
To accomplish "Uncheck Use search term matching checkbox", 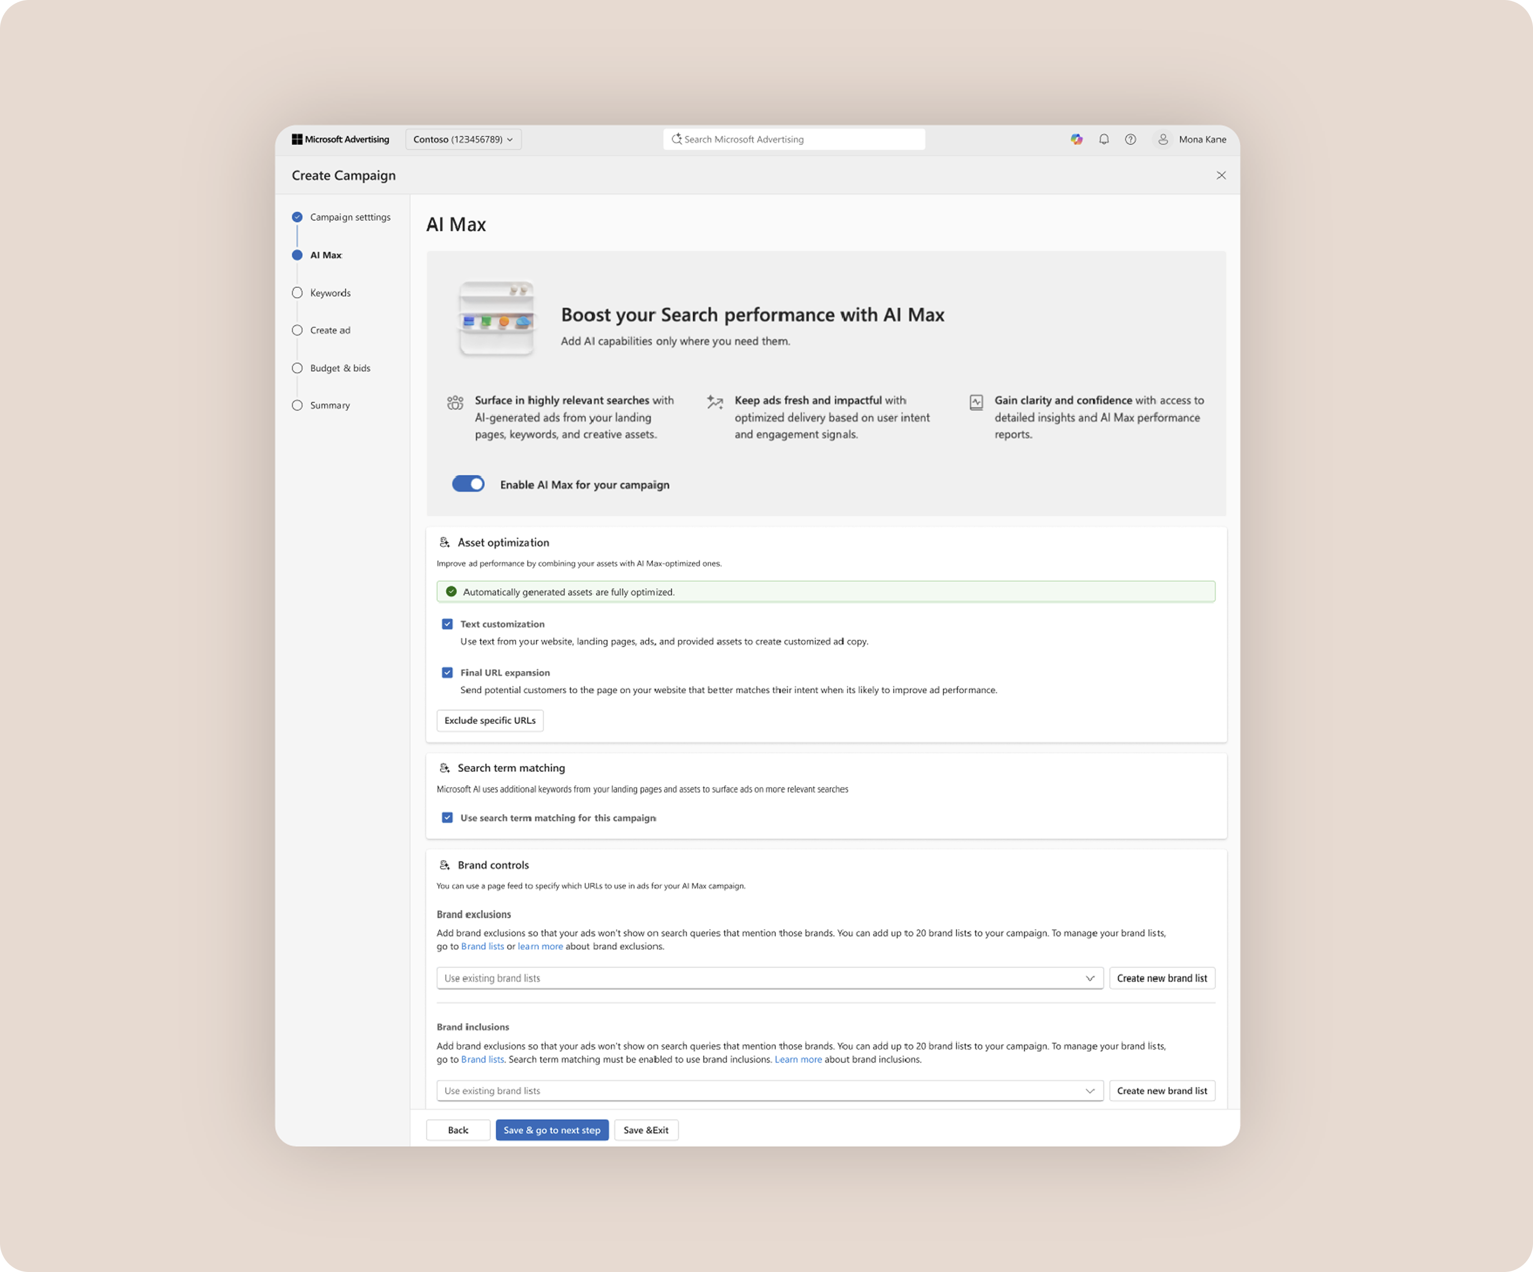I will coord(447,818).
